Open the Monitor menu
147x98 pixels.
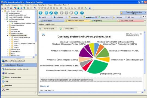50,5
